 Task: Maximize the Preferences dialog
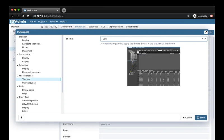pos(206,32)
